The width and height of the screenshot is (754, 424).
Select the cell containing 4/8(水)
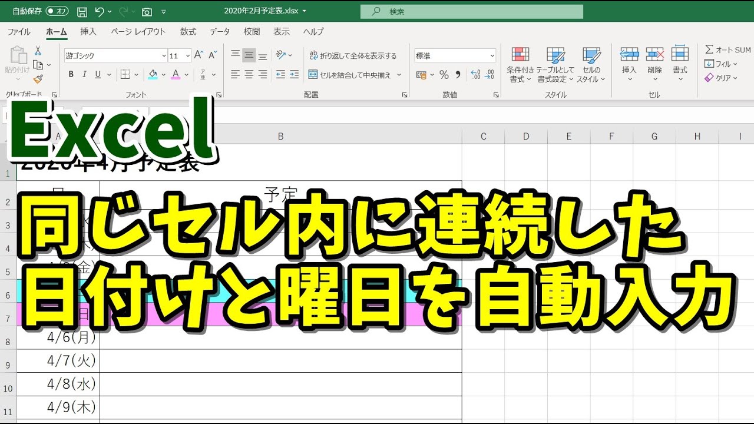58,384
